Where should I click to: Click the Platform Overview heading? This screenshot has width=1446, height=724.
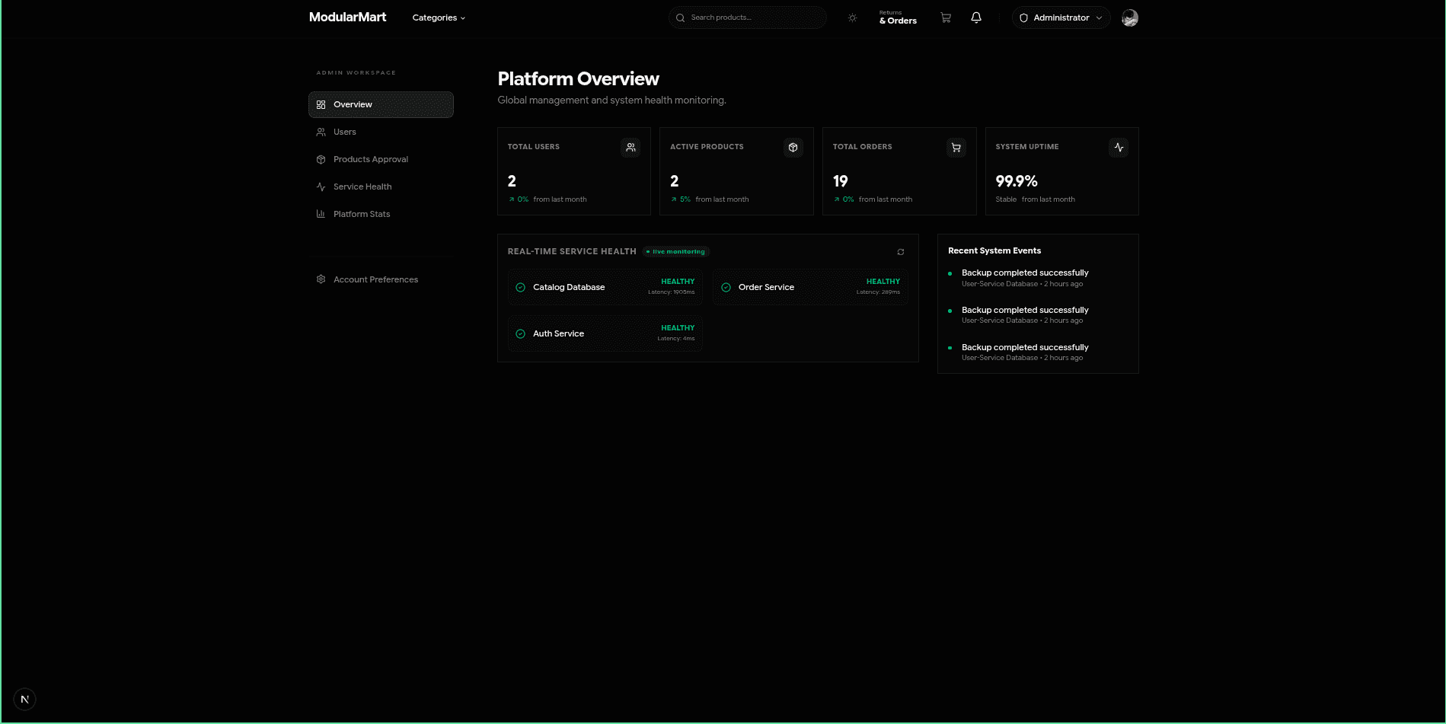point(578,79)
